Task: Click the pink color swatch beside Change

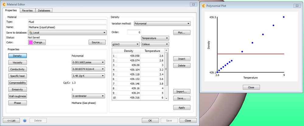Action: (x=31, y=42)
